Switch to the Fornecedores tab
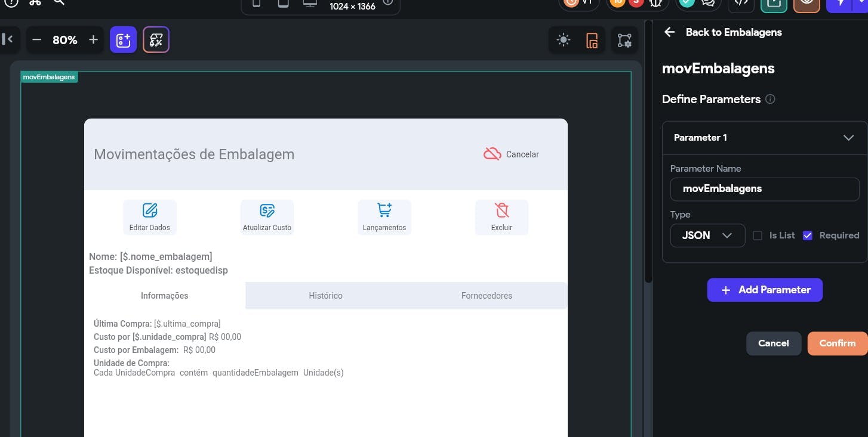Image resolution: width=868 pixels, height=437 pixels. [487, 296]
